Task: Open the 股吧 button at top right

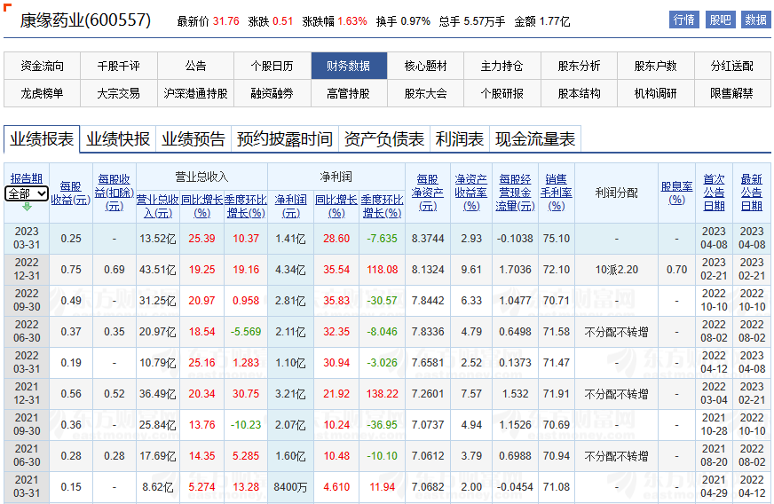Action: coord(720,20)
